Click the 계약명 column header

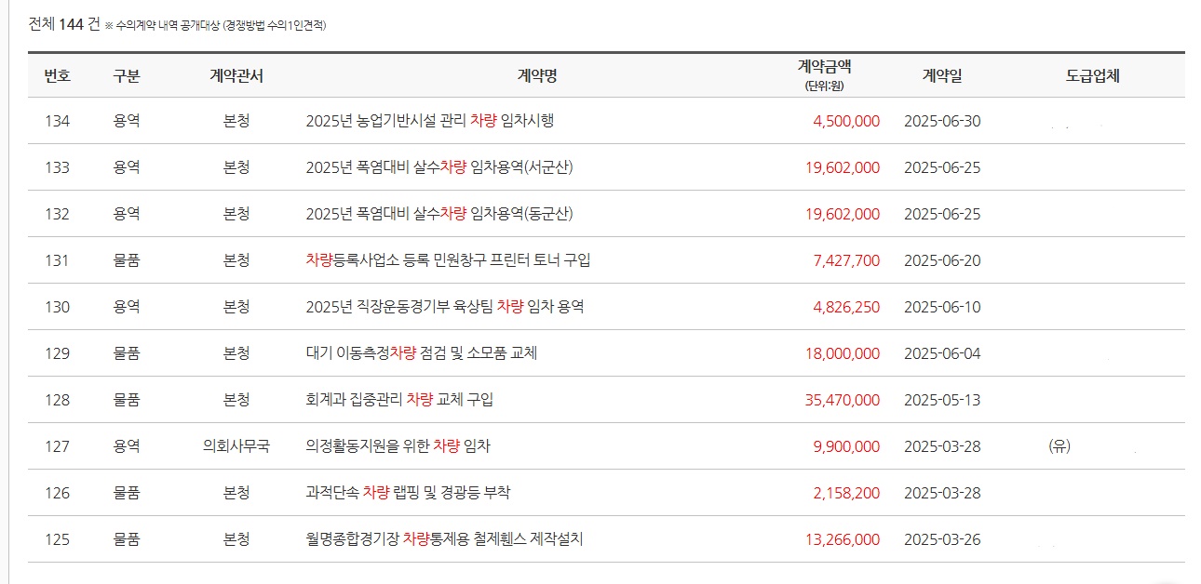(537, 76)
